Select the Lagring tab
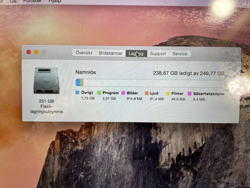This screenshot has width=250, height=188. tap(136, 53)
